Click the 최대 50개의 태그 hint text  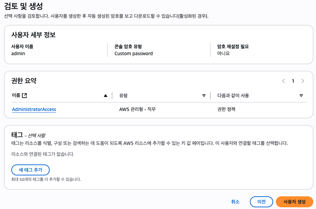(46, 180)
